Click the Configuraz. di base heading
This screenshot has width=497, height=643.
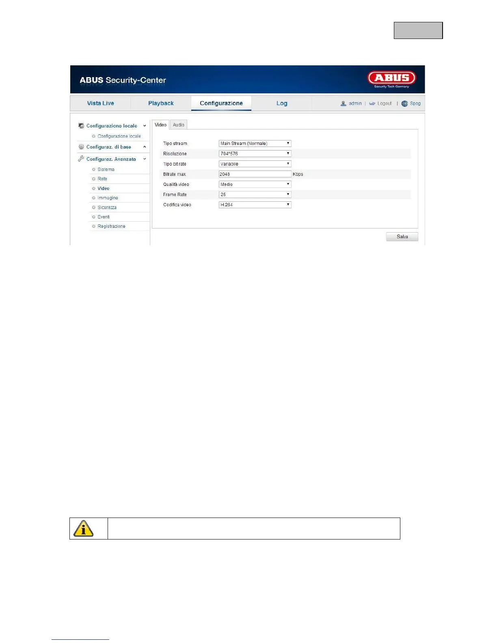(x=109, y=147)
